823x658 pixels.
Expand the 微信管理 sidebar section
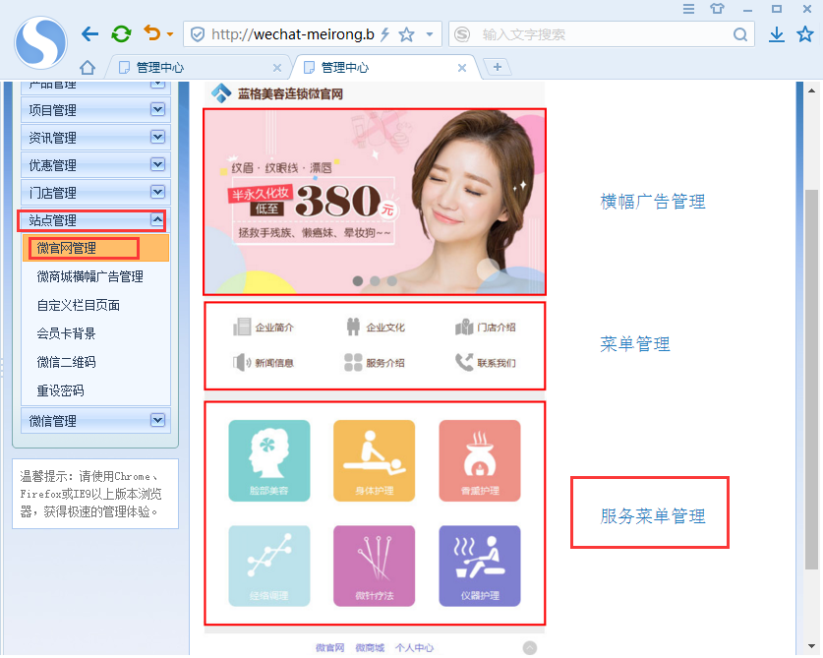[156, 421]
